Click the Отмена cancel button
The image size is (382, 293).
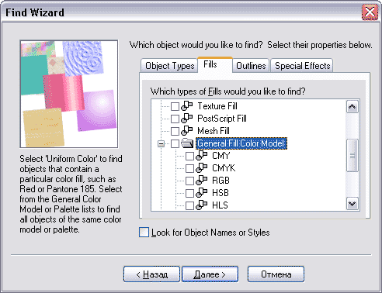click(x=276, y=274)
